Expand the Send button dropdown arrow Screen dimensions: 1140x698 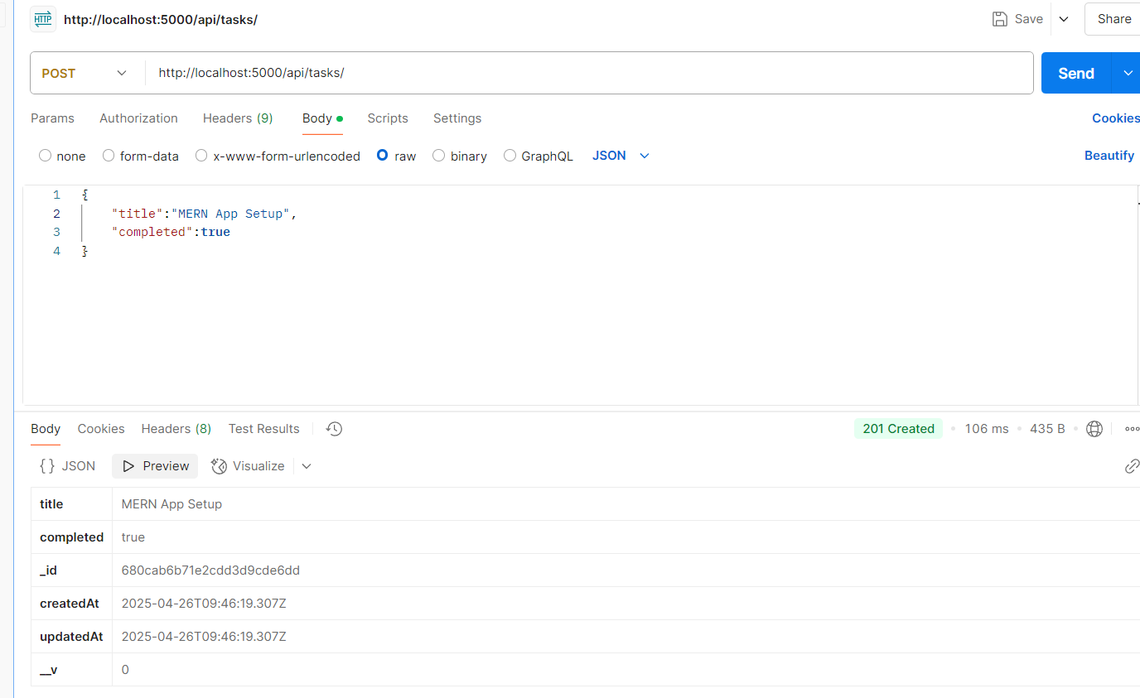tap(1127, 73)
